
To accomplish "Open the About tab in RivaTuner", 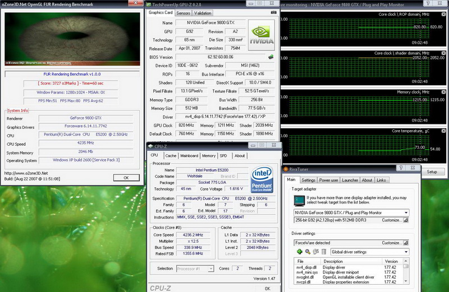I will (367, 180).
